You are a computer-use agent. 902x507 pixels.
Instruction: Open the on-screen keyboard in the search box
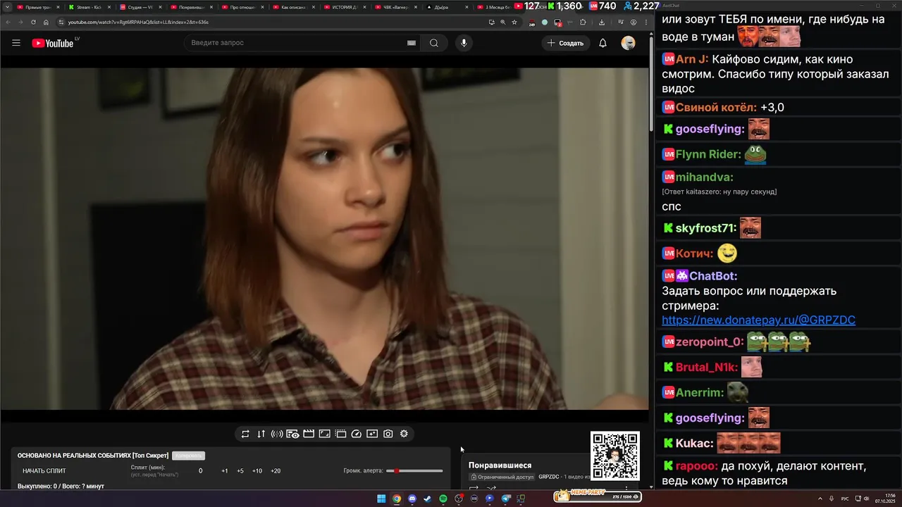click(x=412, y=43)
